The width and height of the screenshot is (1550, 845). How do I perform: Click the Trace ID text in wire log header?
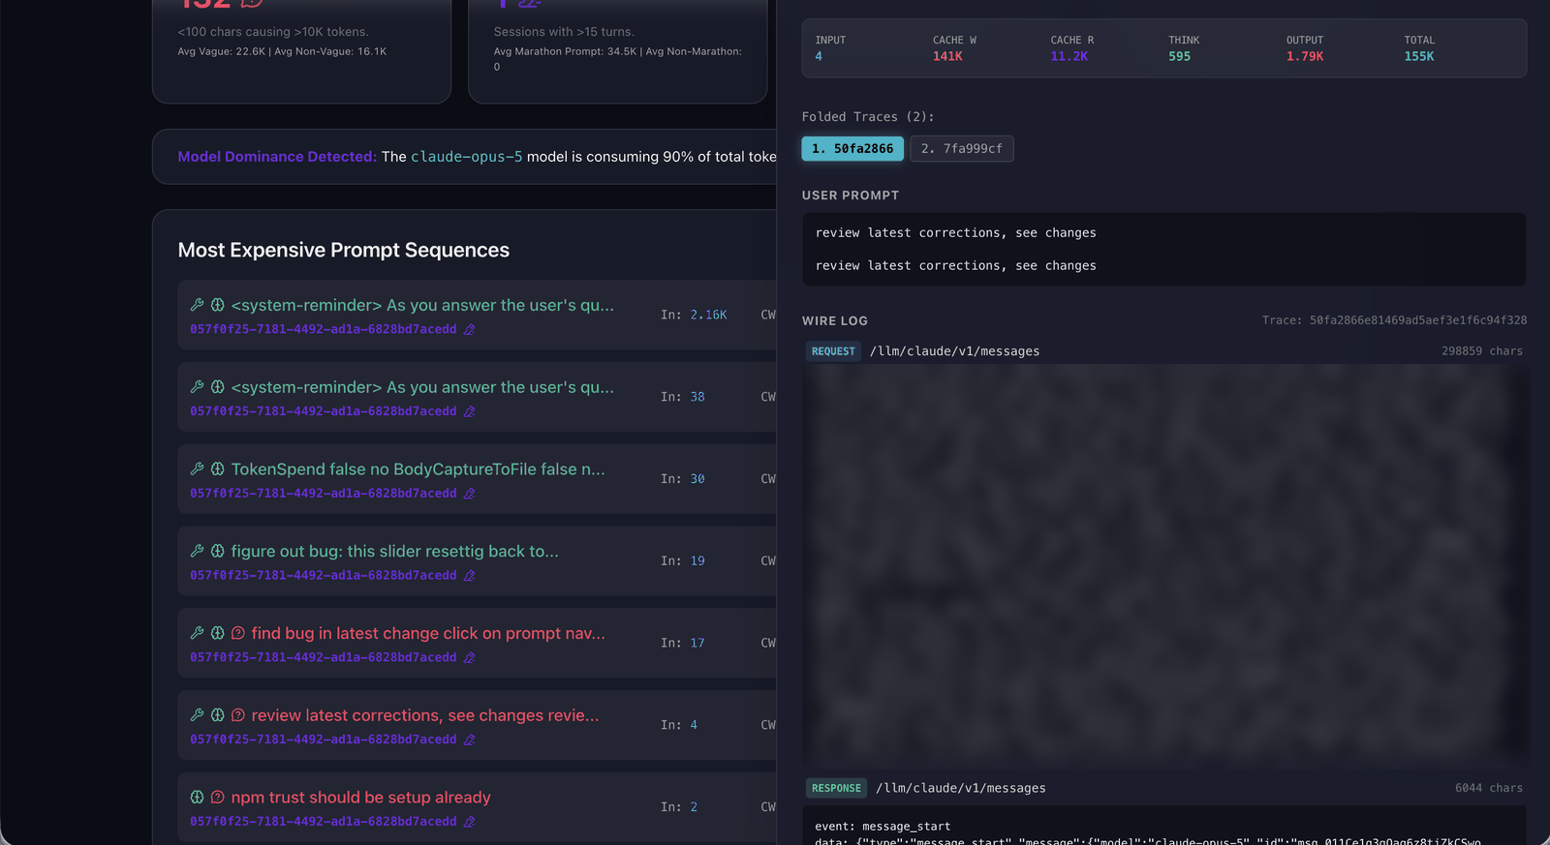[1394, 320]
